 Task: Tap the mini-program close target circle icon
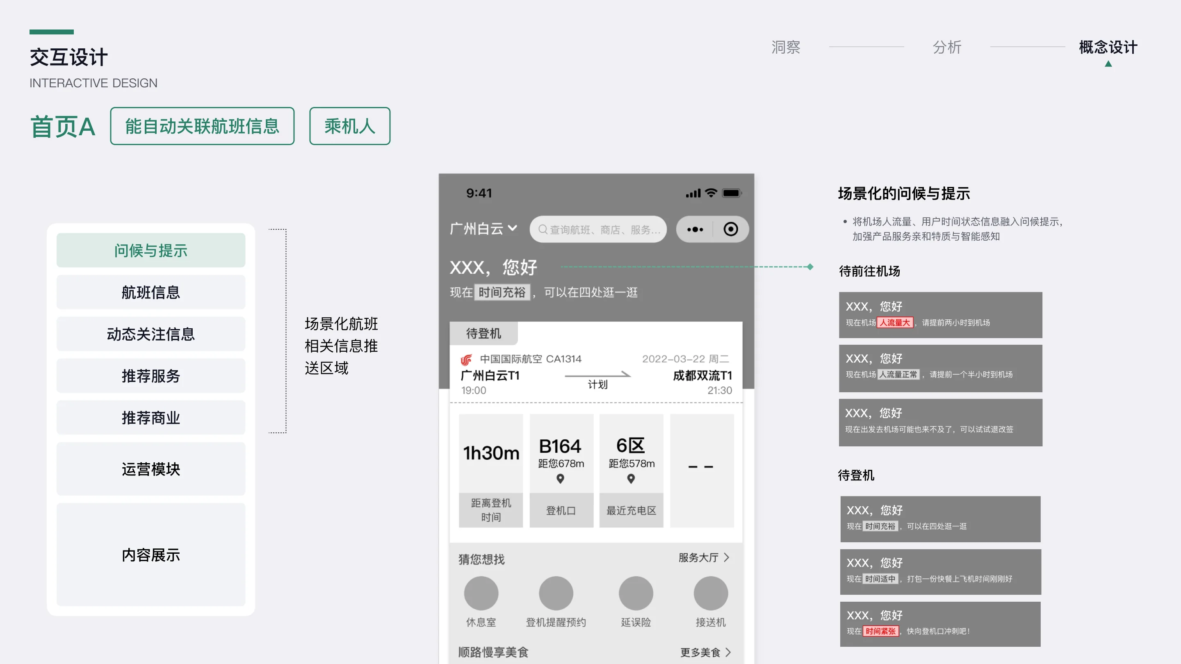(730, 229)
